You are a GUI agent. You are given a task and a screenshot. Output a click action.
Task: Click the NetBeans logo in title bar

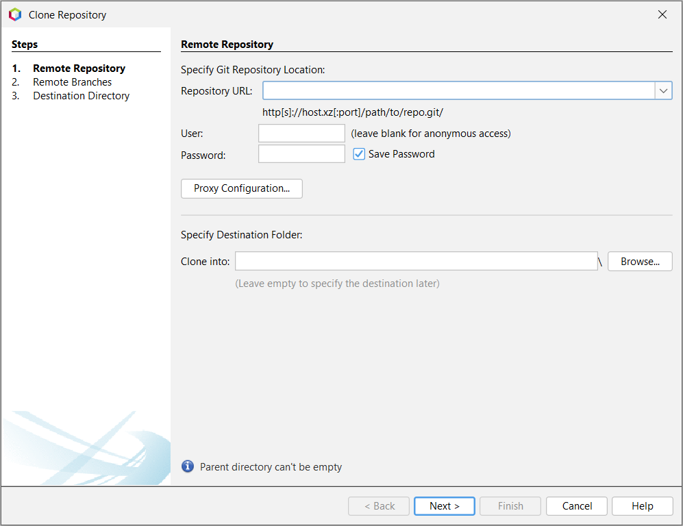tap(15, 14)
